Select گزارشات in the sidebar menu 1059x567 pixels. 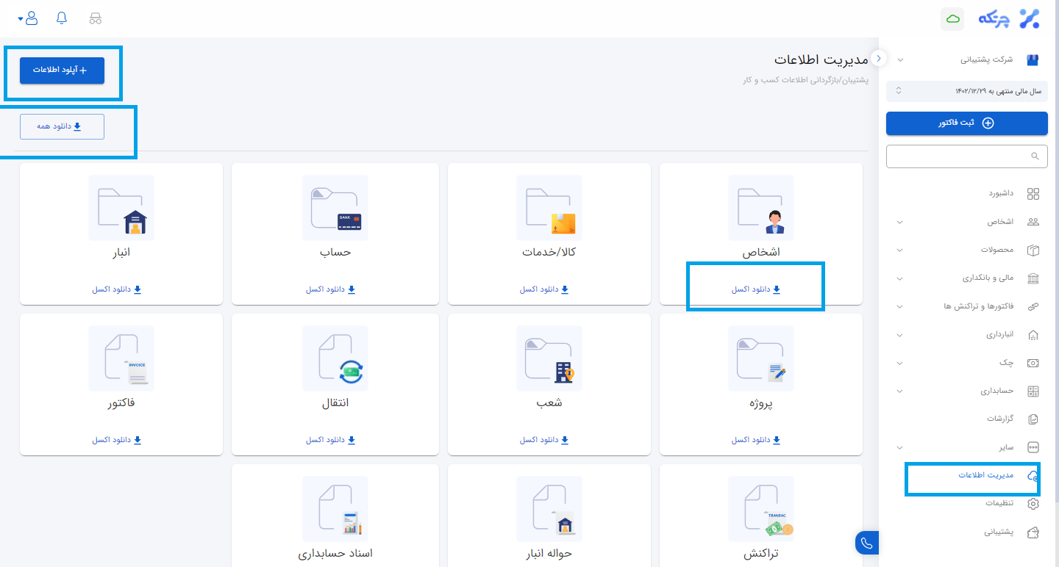point(1000,419)
